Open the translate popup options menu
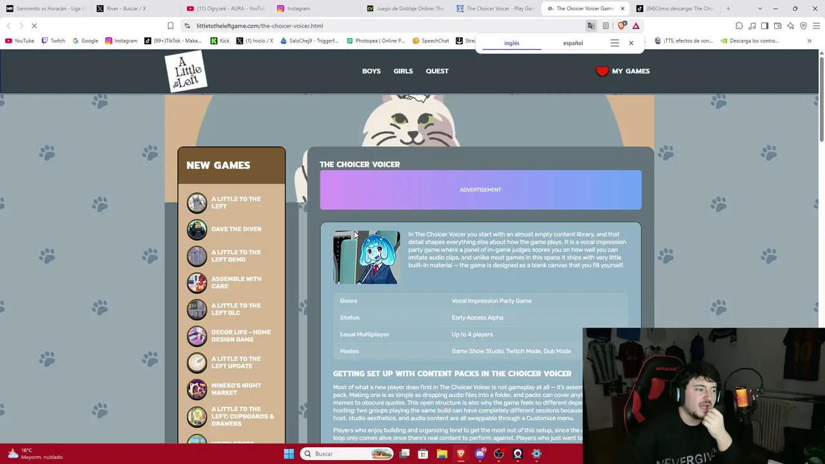Viewport: 825px width, 464px height. pyautogui.click(x=615, y=43)
